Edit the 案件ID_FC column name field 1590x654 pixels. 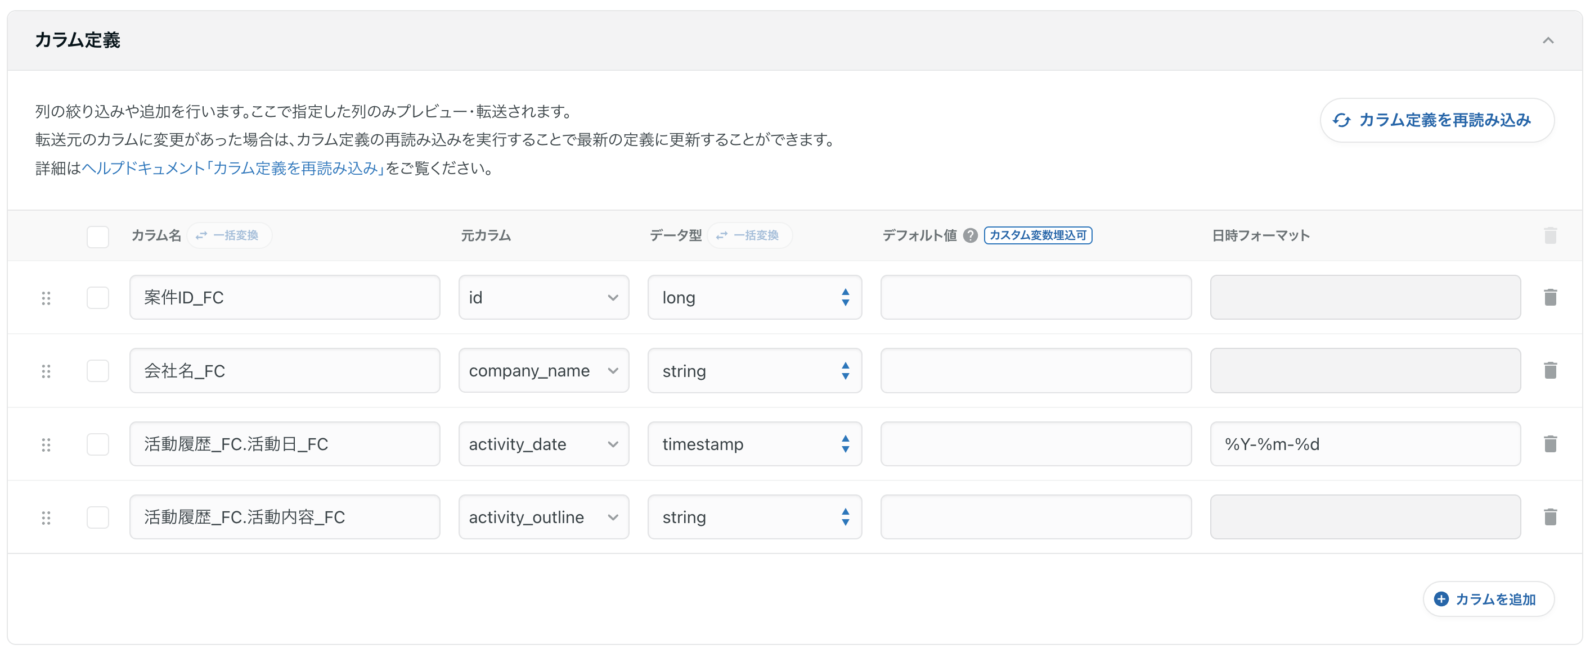point(285,298)
